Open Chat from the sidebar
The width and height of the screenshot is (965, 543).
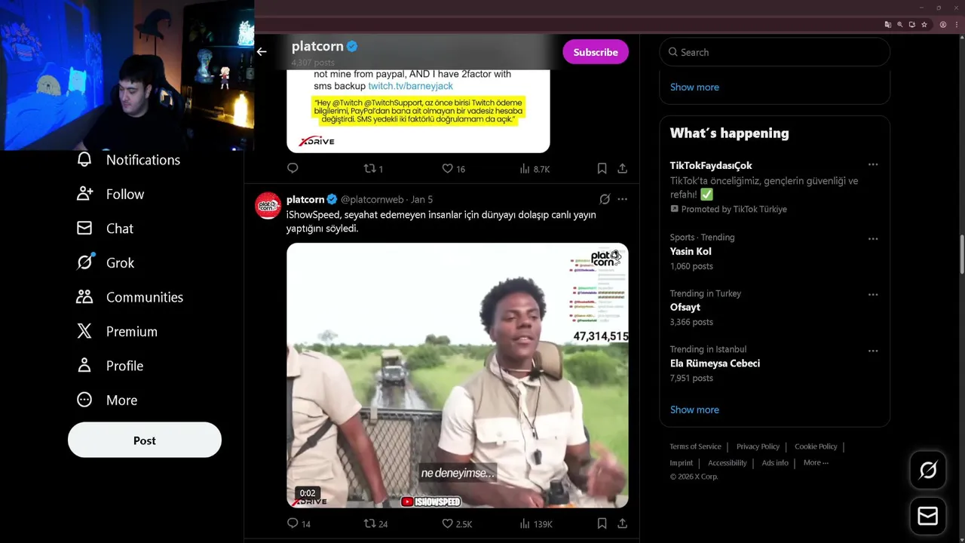coord(105,229)
